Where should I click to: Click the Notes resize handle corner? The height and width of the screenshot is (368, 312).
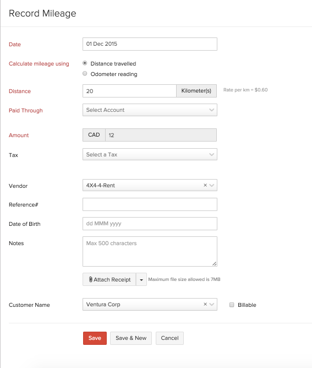(x=215, y=264)
